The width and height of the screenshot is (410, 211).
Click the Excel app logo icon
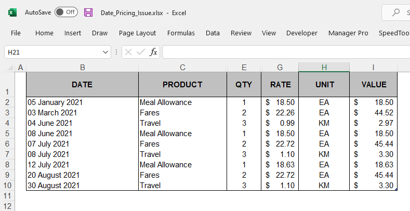(12, 12)
